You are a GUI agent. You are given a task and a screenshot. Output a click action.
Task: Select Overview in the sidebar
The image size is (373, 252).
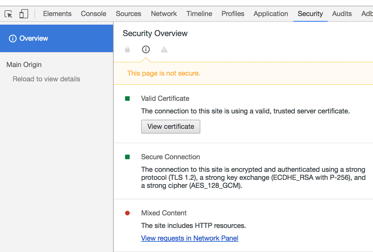coord(33,39)
